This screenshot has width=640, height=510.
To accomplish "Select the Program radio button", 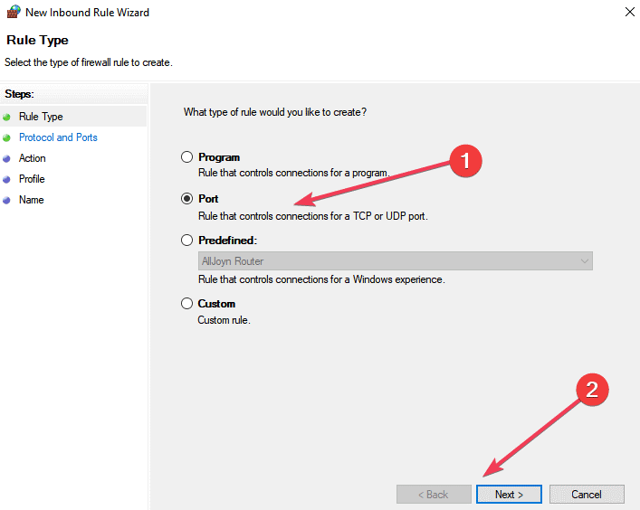I will (x=187, y=157).
